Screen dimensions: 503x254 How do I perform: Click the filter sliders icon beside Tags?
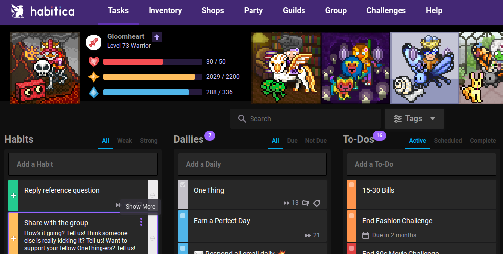[398, 119]
